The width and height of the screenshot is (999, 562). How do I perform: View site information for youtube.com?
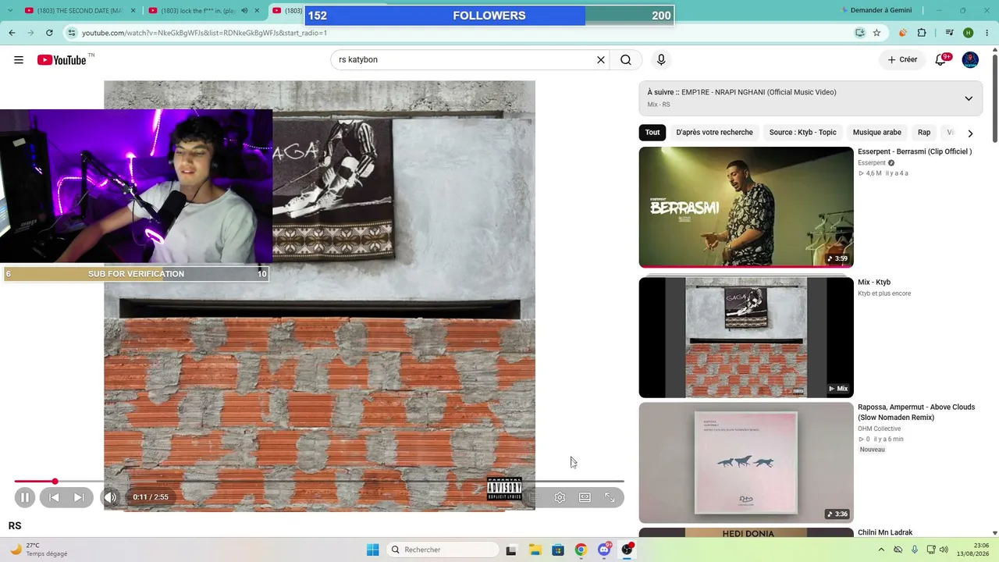(x=72, y=33)
